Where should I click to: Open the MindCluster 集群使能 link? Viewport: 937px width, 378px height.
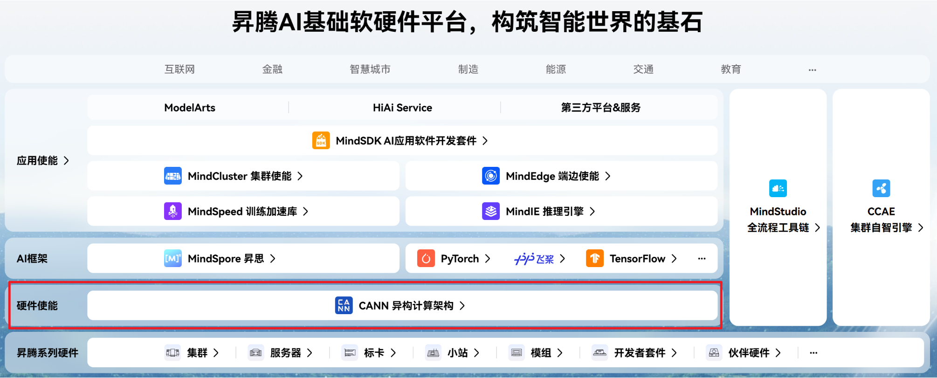(x=240, y=176)
